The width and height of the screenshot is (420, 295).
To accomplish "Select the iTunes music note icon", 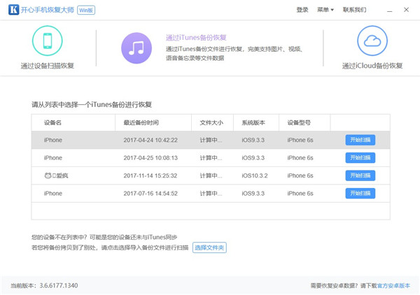I will pyautogui.click(x=136, y=47).
